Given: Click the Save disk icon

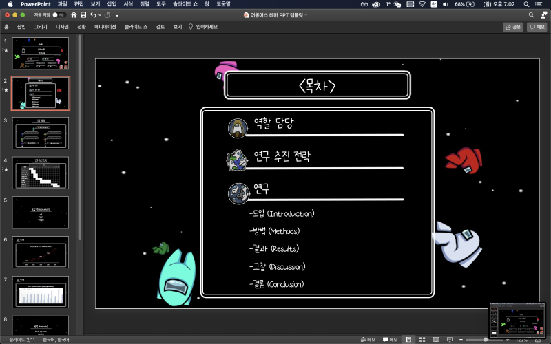Looking at the screenshot, I should coord(83,15).
